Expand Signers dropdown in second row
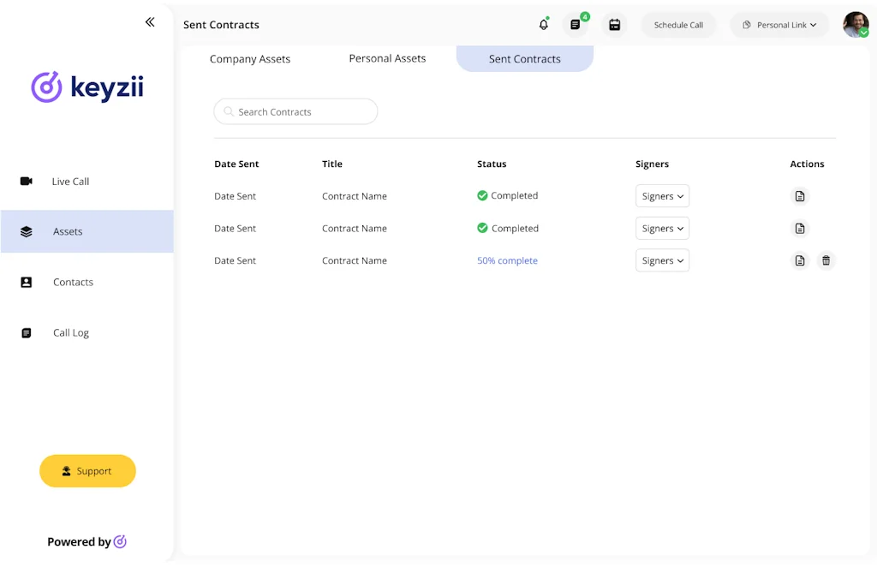877x567 pixels. (662, 229)
